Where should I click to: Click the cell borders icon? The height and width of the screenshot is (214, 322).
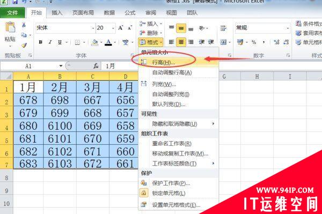point(77,42)
